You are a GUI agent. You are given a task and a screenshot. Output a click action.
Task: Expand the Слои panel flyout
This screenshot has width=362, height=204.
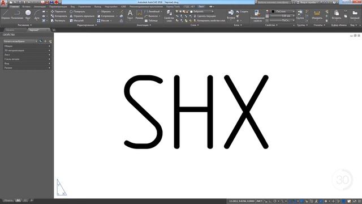[x=195, y=25]
